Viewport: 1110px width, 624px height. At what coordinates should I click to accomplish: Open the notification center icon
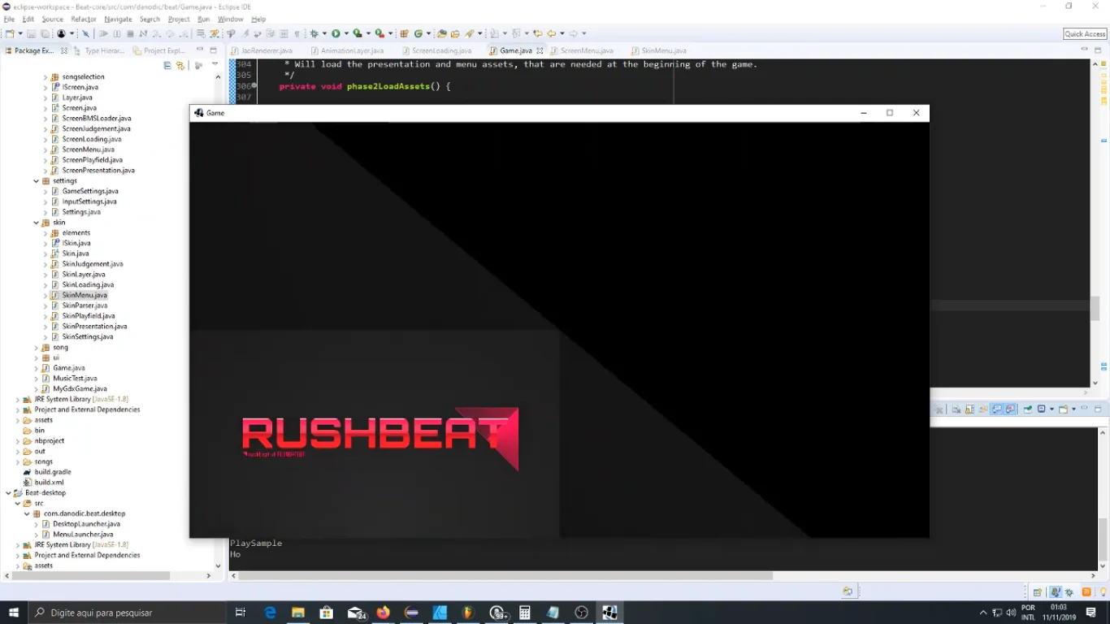point(1091,613)
